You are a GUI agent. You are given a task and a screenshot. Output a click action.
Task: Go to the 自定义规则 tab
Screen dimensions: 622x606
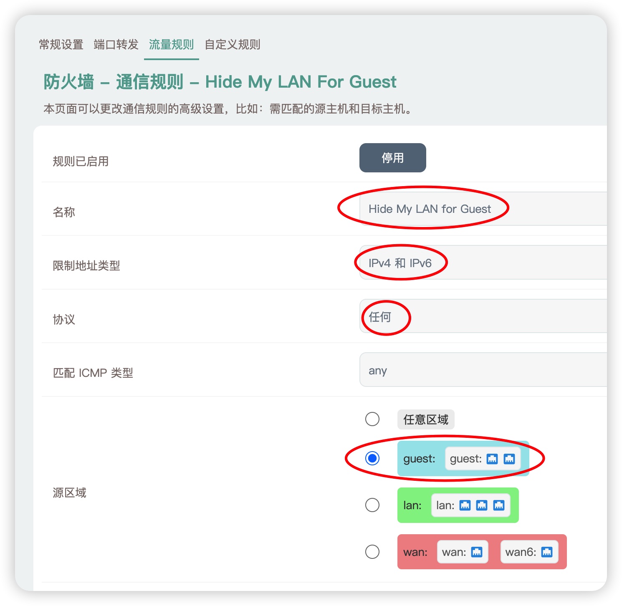233,44
